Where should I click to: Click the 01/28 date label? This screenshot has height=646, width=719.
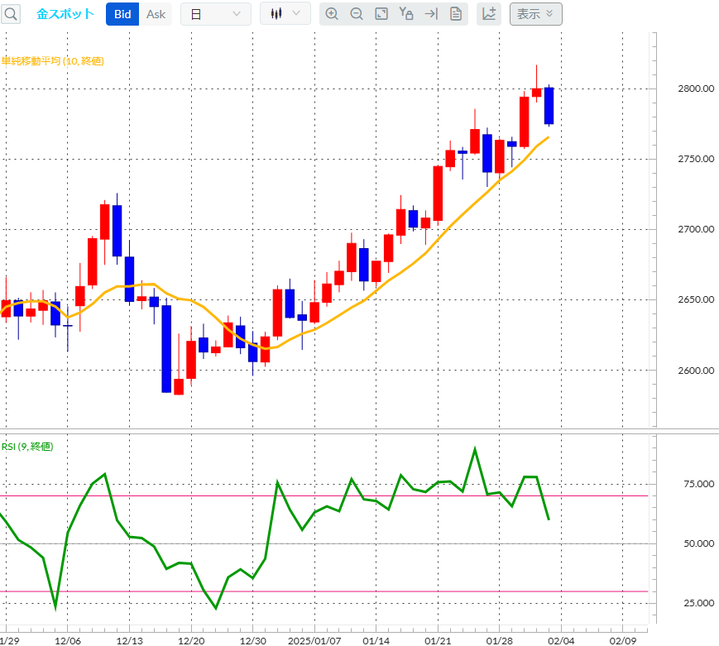[x=500, y=640]
